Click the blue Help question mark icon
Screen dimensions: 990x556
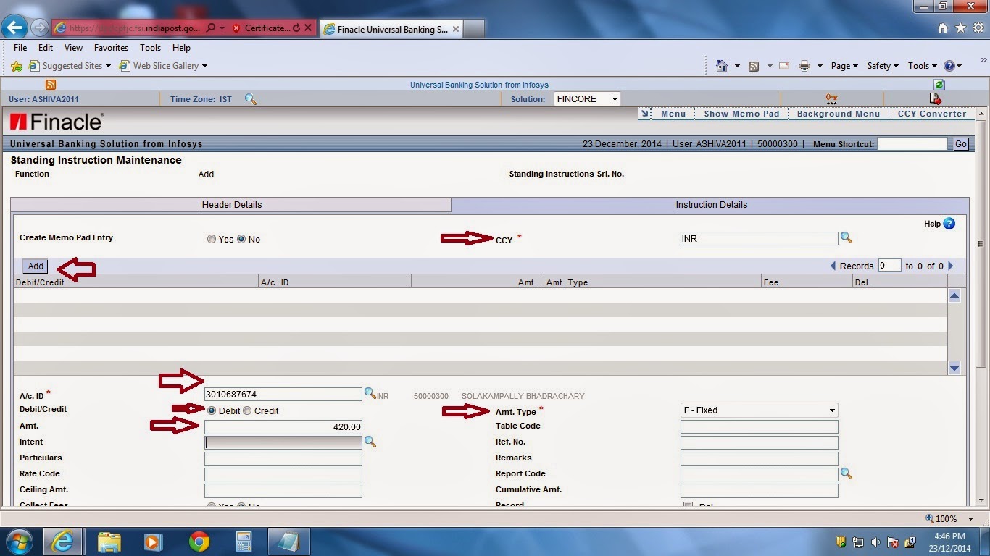pyautogui.click(x=949, y=224)
